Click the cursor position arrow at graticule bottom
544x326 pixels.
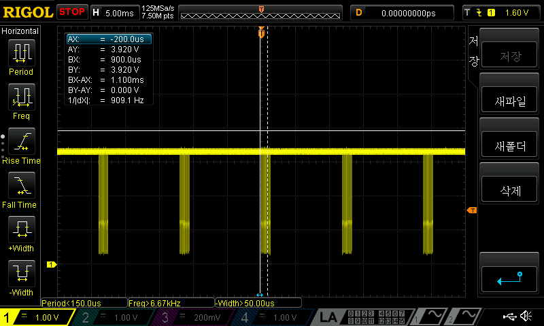(x=260, y=295)
